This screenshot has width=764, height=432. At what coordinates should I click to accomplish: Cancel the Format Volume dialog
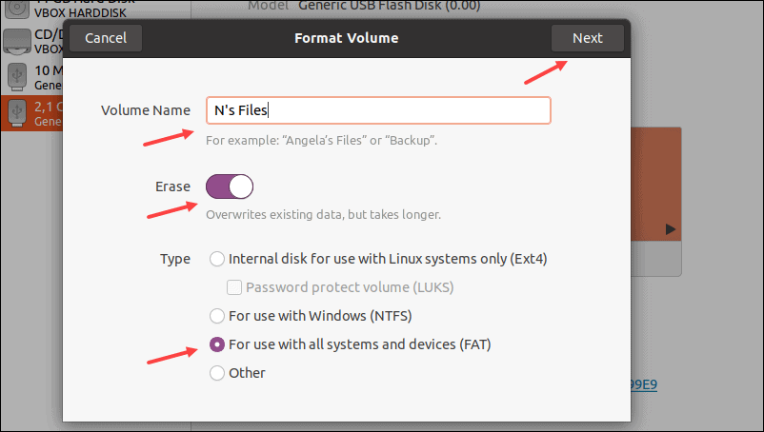[x=105, y=38]
